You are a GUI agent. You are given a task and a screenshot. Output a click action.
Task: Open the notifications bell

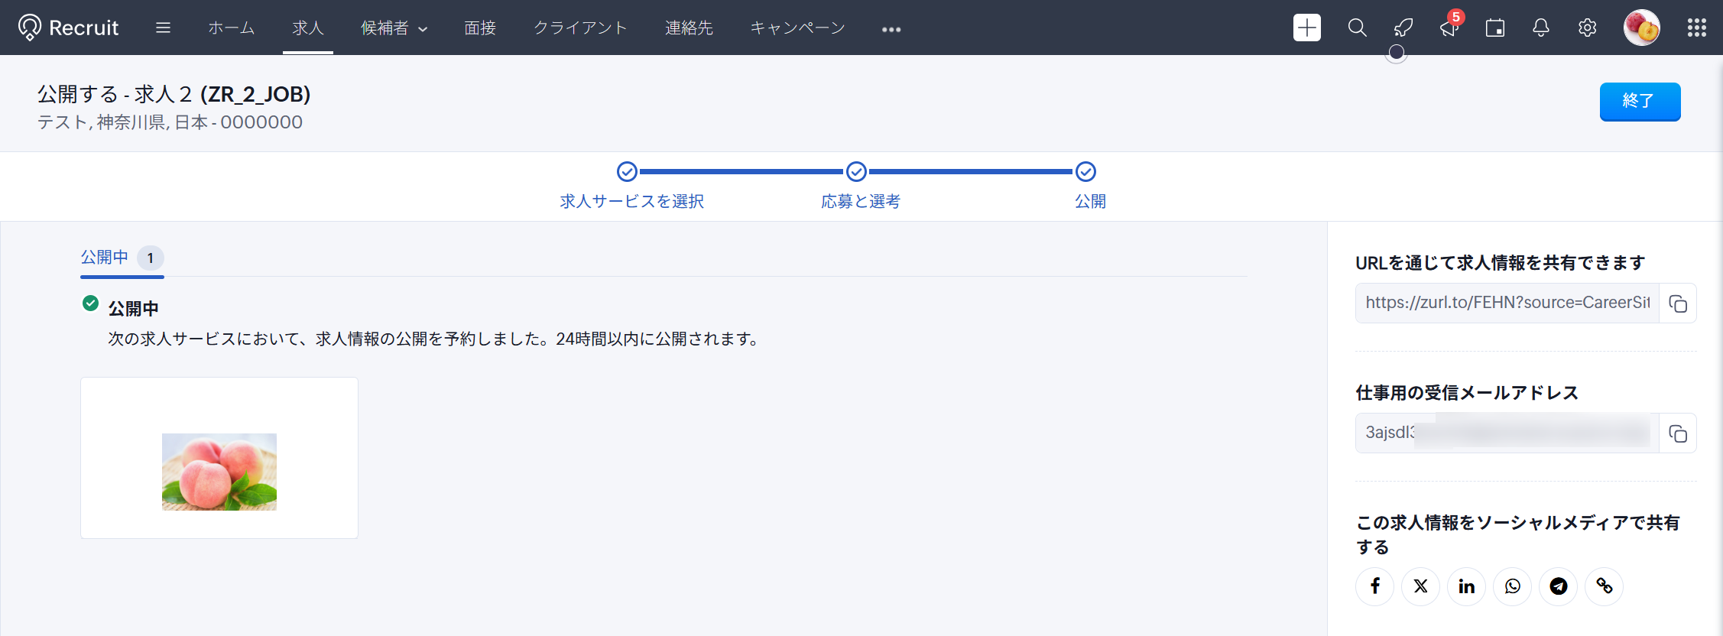coord(1541,28)
